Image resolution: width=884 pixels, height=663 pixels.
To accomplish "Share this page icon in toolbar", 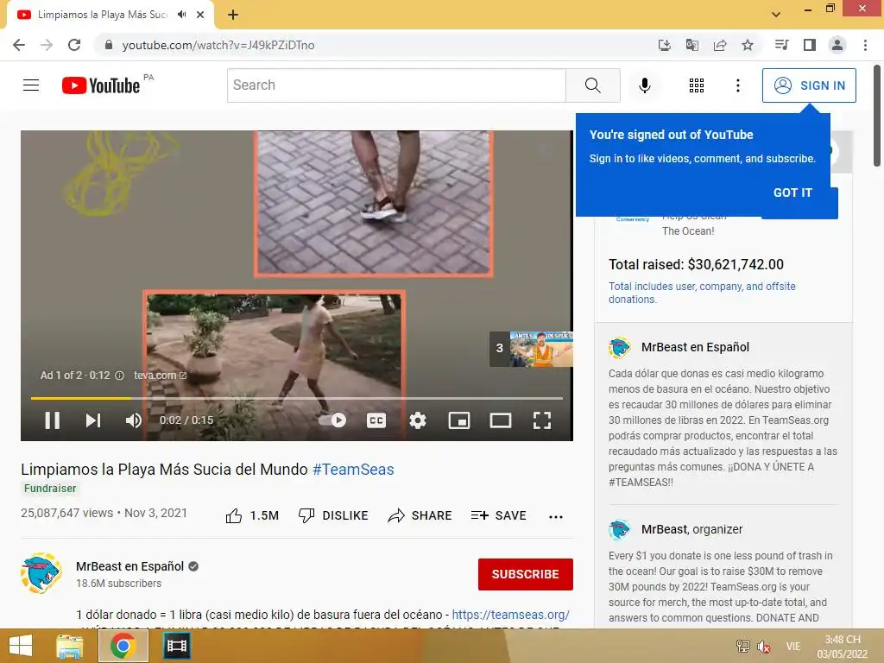I will [719, 45].
